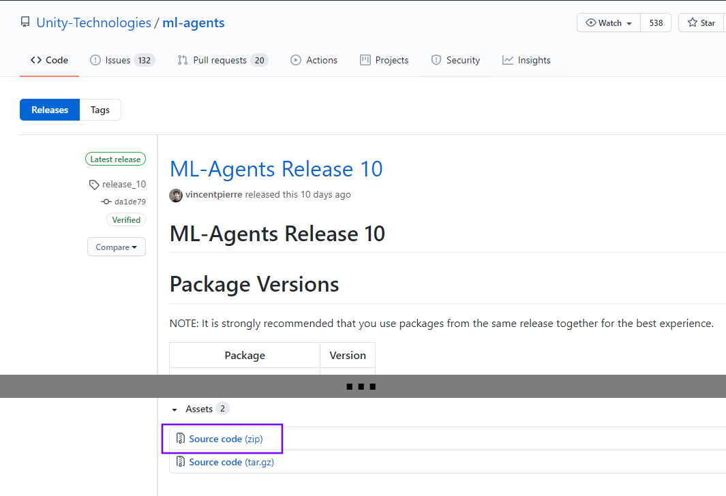Click the Package Versions heading
The image size is (726, 496).
(254, 284)
